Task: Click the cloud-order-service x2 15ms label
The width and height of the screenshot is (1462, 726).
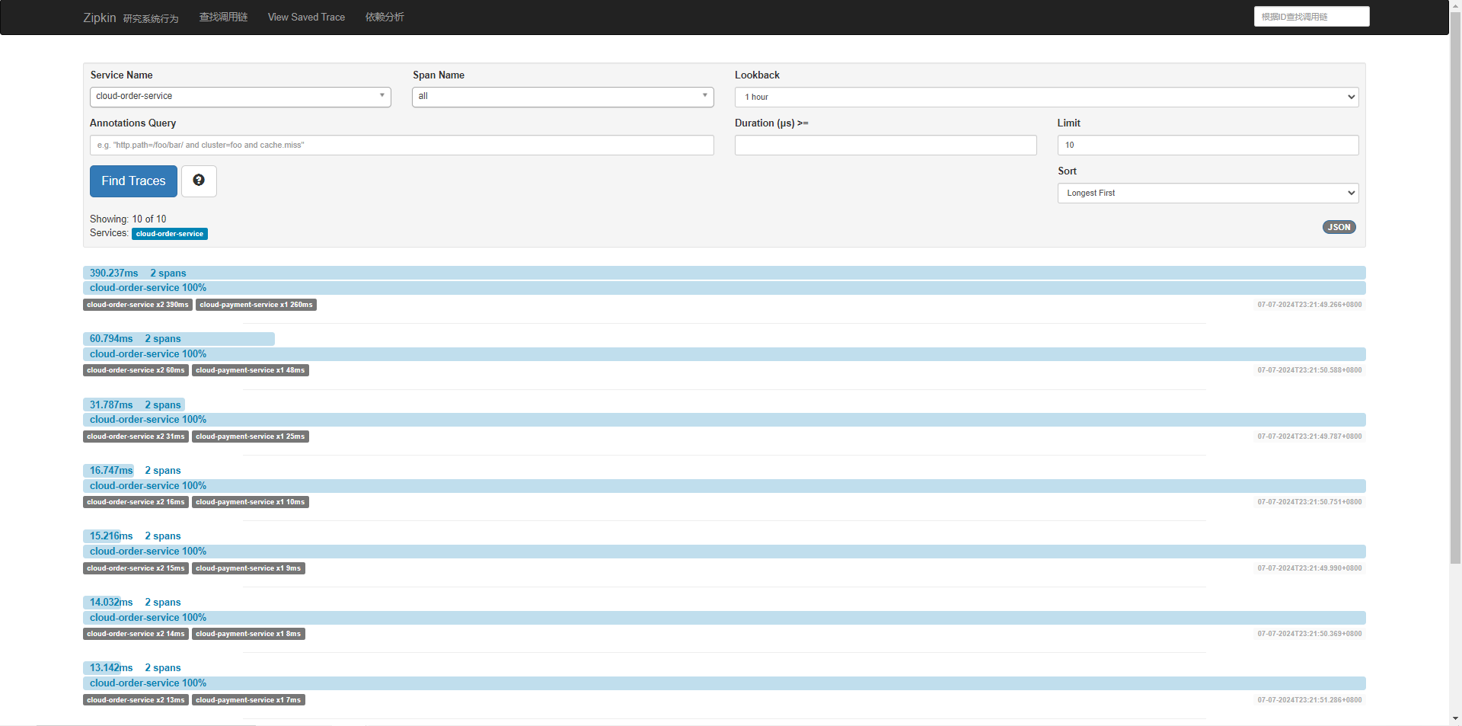Action: (136, 568)
